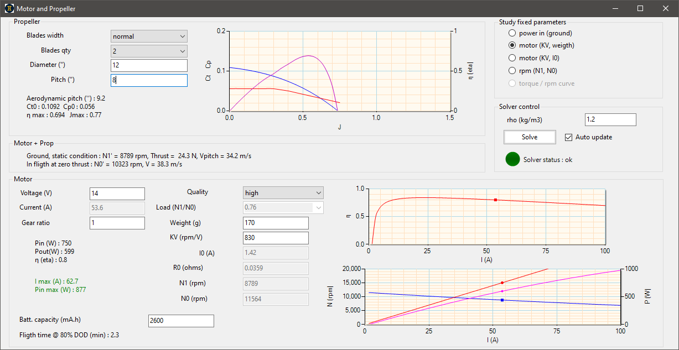Focus the Gear ratio input field
The height and width of the screenshot is (350, 679).
117,223
